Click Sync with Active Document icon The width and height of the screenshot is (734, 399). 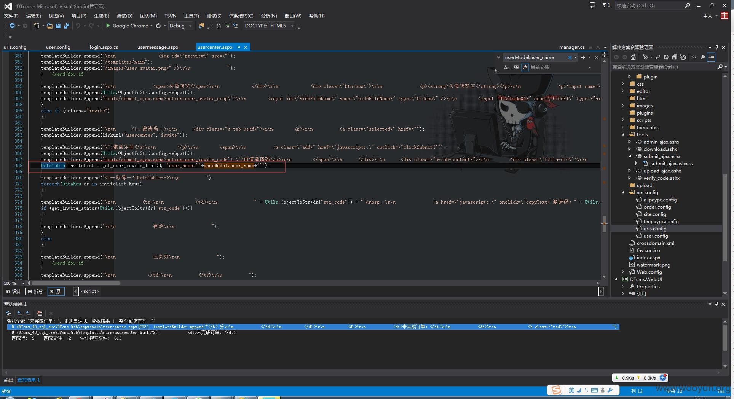pyautogui.click(x=657, y=57)
